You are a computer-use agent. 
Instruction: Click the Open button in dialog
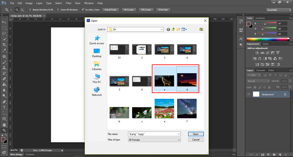pyautogui.click(x=196, y=134)
